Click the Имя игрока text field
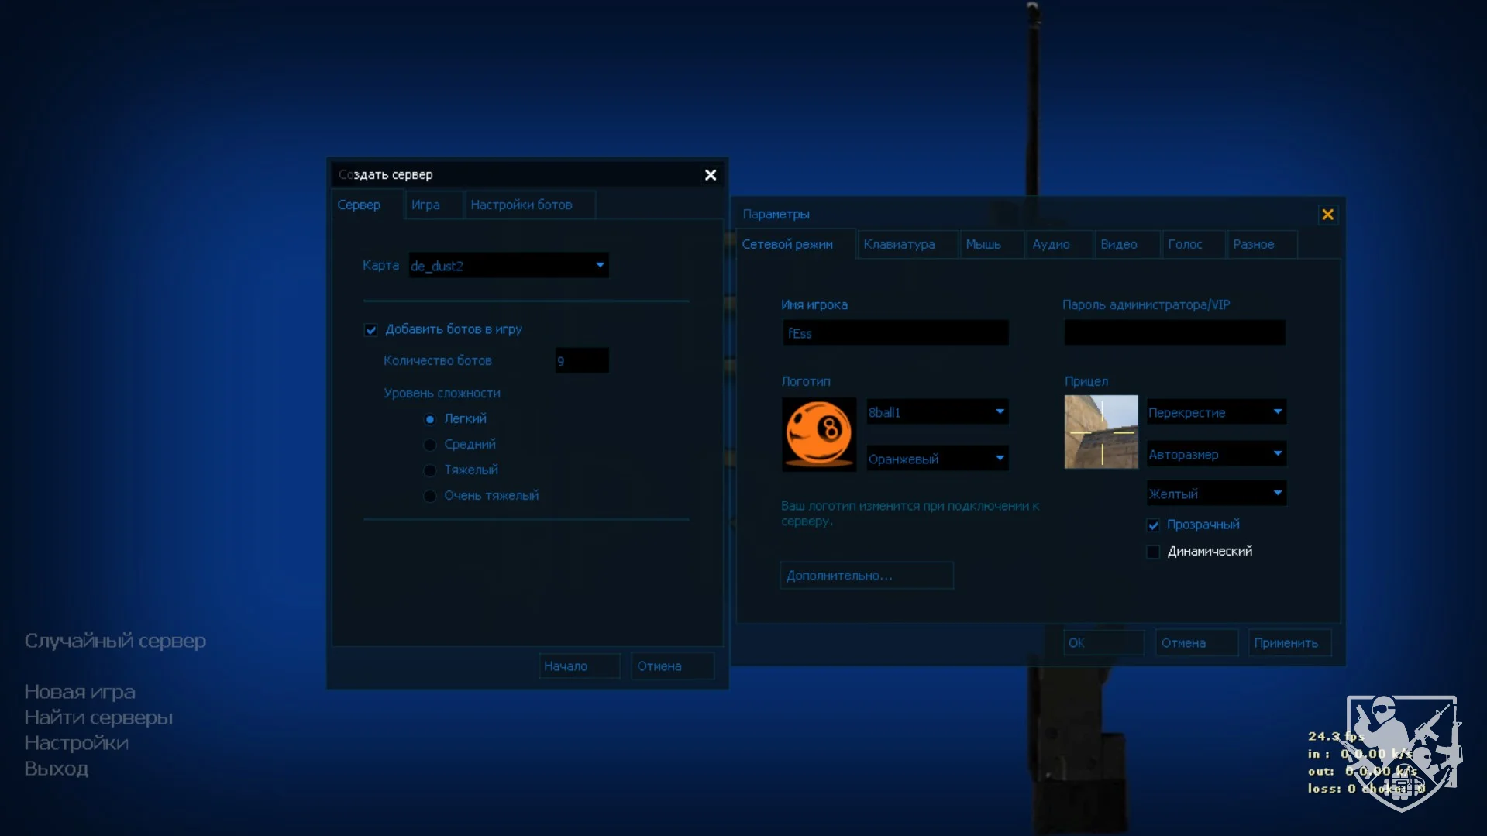The image size is (1487, 836). click(x=895, y=333)
